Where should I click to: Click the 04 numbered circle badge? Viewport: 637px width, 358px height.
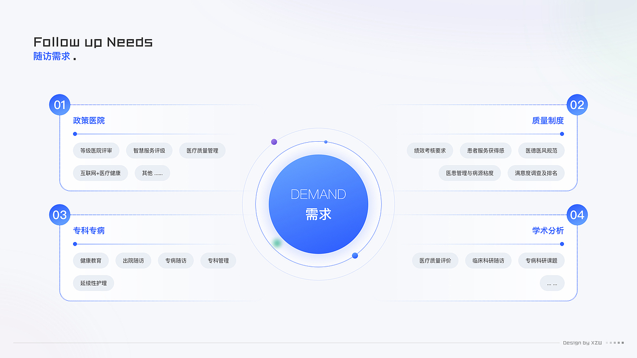tap(577, 215)
